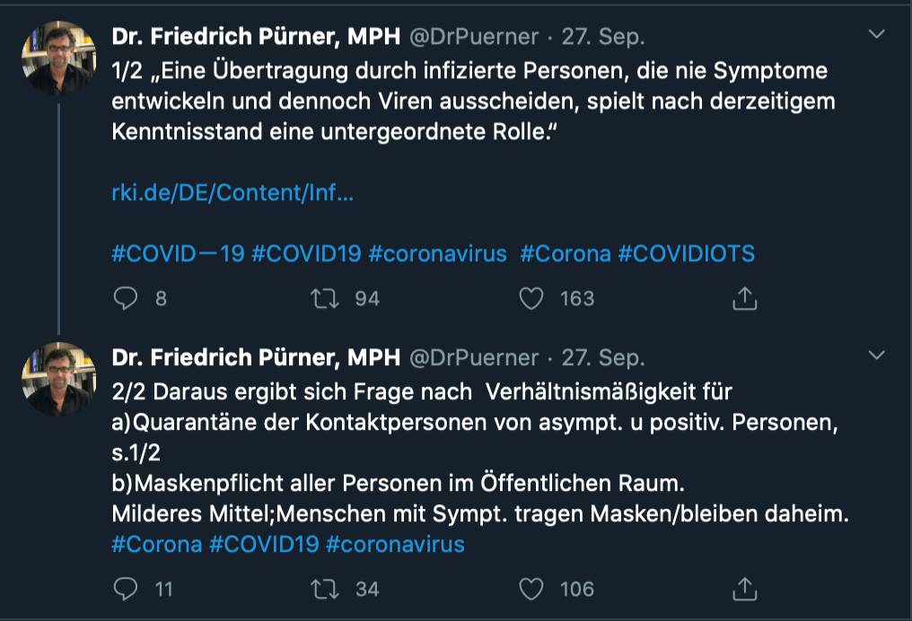912x621 pixels.
Task: Open the 27. Sep. timestamp of first tweet
Action: pyautogui.click(x=603, y=37)
